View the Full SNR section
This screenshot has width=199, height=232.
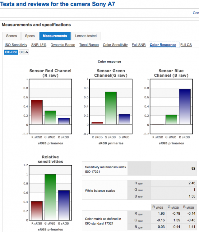[x=139, y=45]
